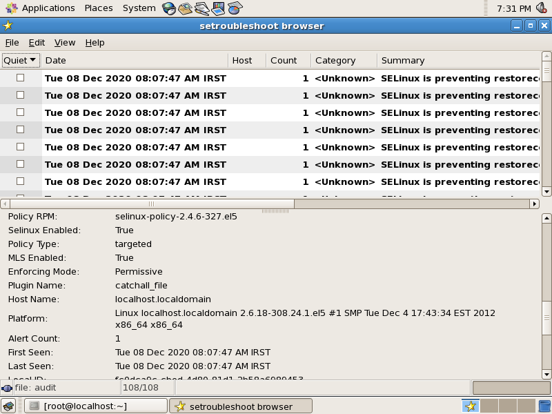The image size is (552, 414).
Task: Tick the checkbox in the fourth alert row
Action: pos(21,130)
